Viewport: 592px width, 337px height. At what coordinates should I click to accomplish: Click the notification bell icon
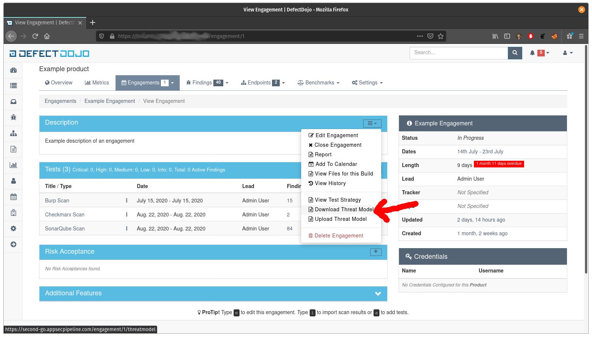(x=532, y=53)
